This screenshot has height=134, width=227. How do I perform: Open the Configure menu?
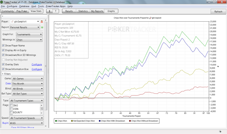(12, 6)
